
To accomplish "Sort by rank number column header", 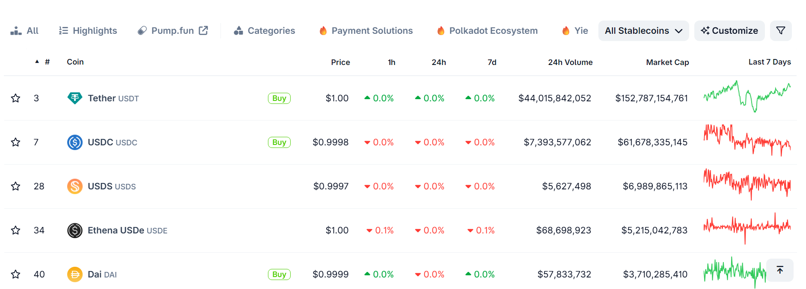I will [x=47, y=62].
